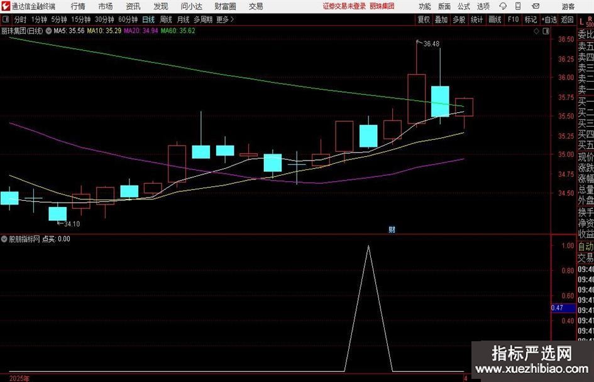Image resolution: width=594 pixels, height=382 pixels.
Task: Click the 2025年 date label on time axis
Action: coord(19,378)
